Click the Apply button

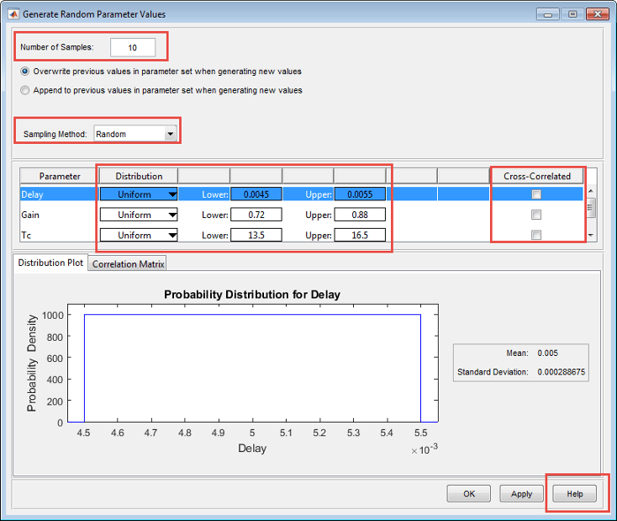521,494
